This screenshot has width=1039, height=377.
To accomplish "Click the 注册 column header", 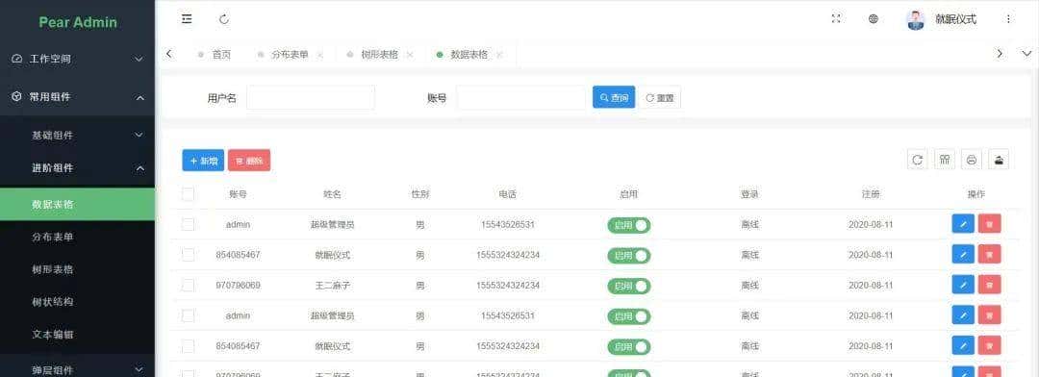I will pos(871,195).
